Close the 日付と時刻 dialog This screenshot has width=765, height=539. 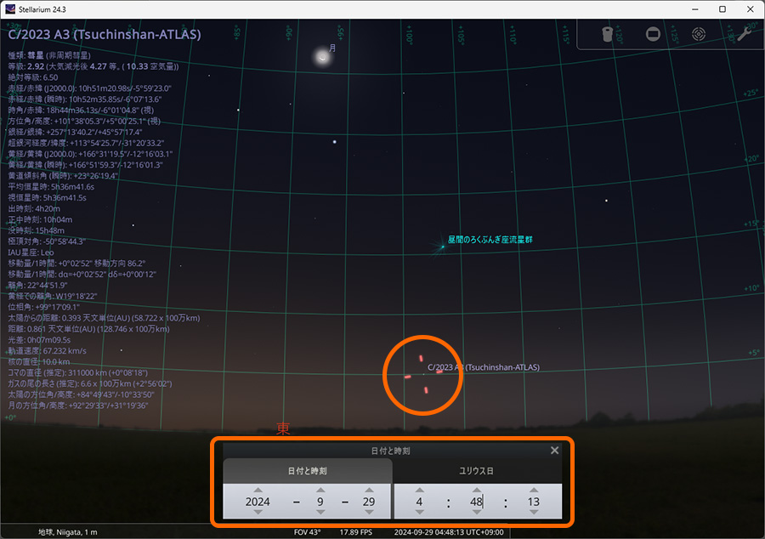(x=554, y=451)
